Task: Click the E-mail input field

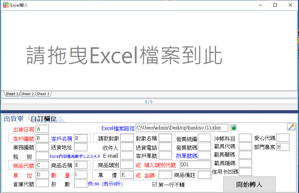Action: click(x=127, y=155)
